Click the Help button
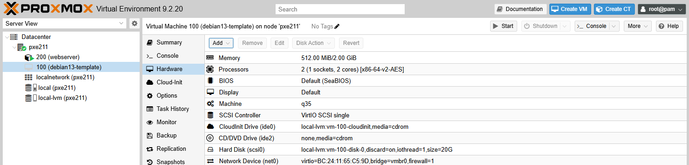The image size is (689, 165). coord(669,26)
